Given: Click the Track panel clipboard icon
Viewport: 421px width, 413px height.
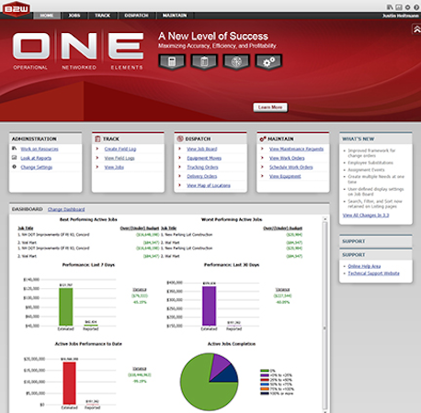Looking at the screenshot, I should [x=97, y=139].
